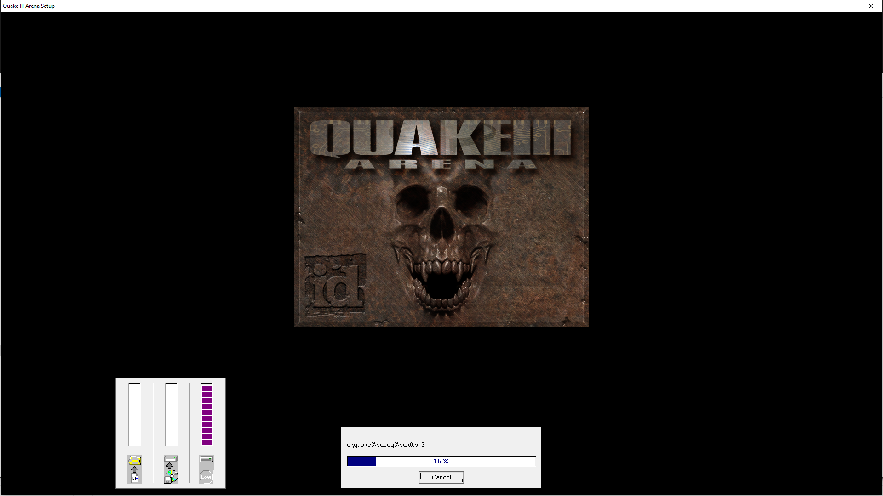This screenshot has width=883, height=496.
Task: Click the empty file copy gauge above the folder
Action: 135,414
